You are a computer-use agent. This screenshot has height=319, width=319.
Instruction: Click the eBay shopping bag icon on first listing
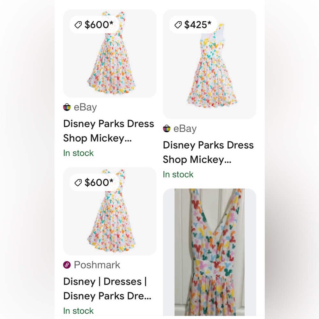point(66,107)
